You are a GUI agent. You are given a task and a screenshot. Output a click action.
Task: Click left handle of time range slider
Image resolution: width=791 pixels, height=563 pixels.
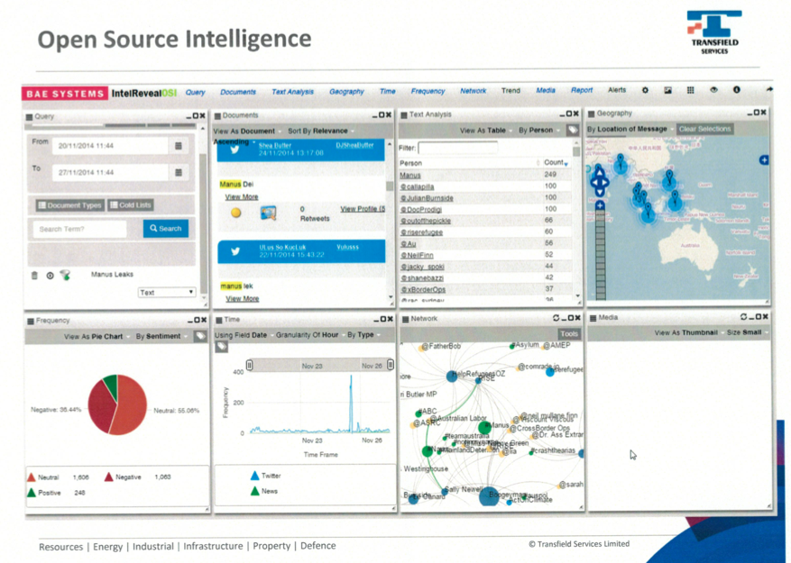pyautogui.click(x=249, y=366)
